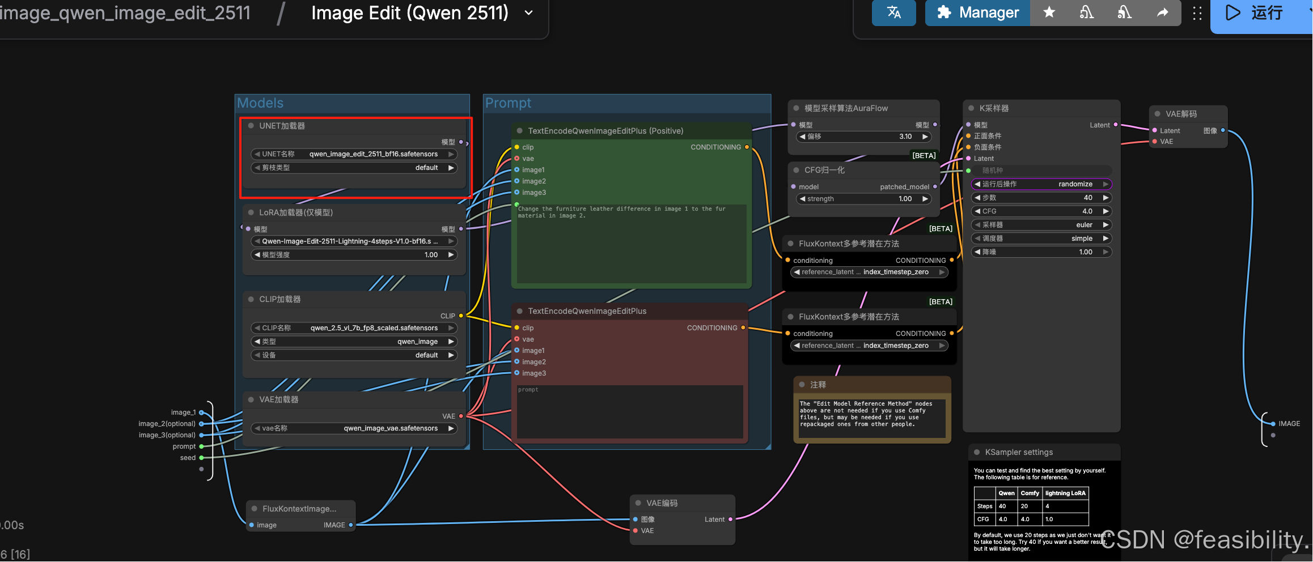This screenshot has width=1313, height=562.
Task: Open the first reference_latent index_timestep_zero selector
Action: pyautogui.click(x=869, y=273)
